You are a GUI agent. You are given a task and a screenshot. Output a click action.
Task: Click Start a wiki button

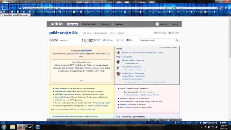pyautogui.click(x=73, y=24)
